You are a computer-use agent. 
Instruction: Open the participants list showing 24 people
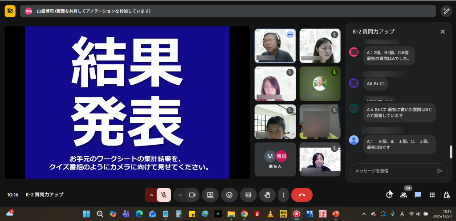(403, 195)
